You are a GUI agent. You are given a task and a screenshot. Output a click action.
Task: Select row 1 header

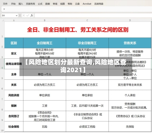2,30
